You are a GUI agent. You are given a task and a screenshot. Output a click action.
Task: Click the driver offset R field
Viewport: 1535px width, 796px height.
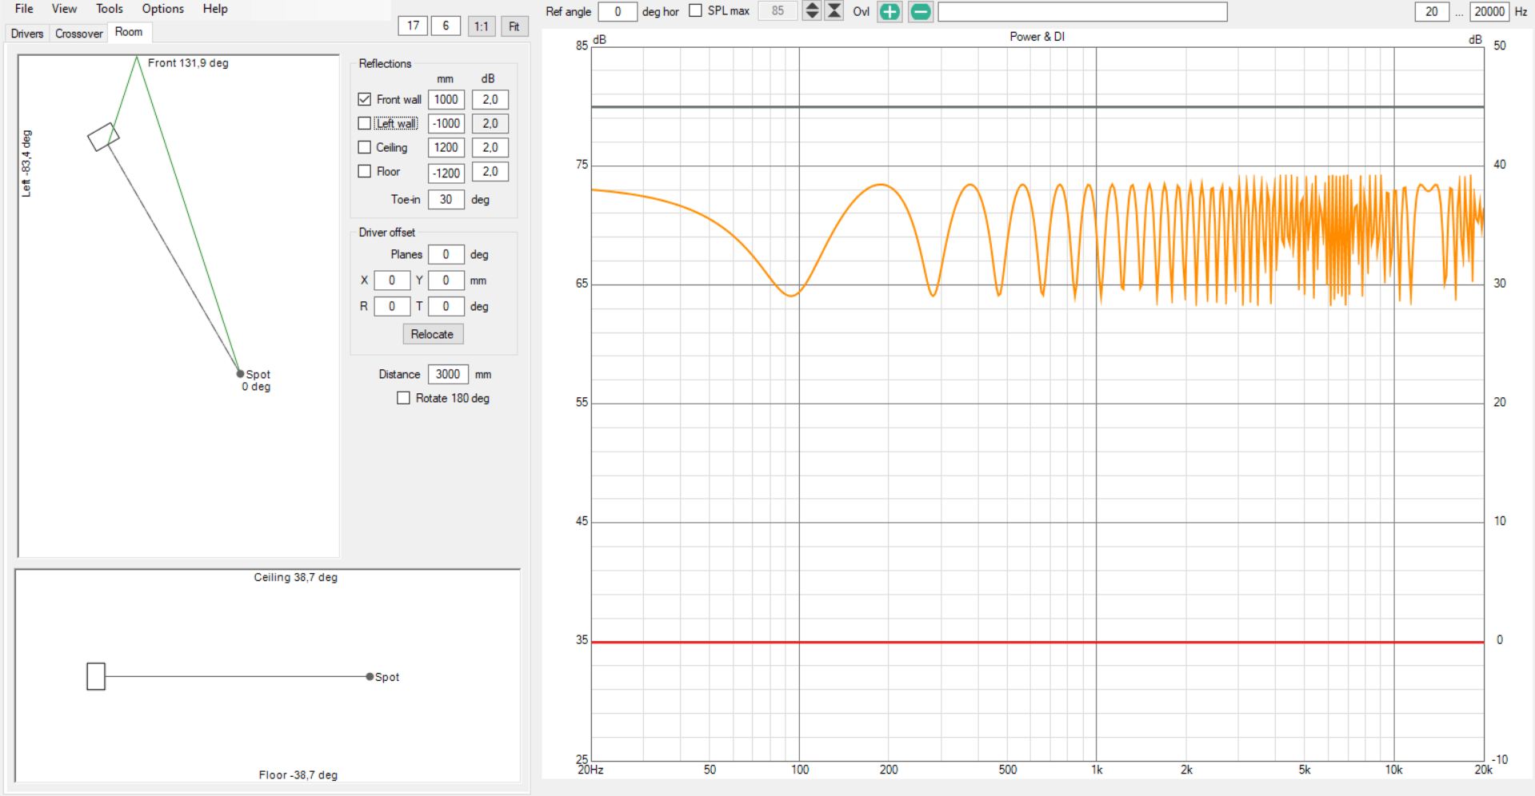click(392, 306)
